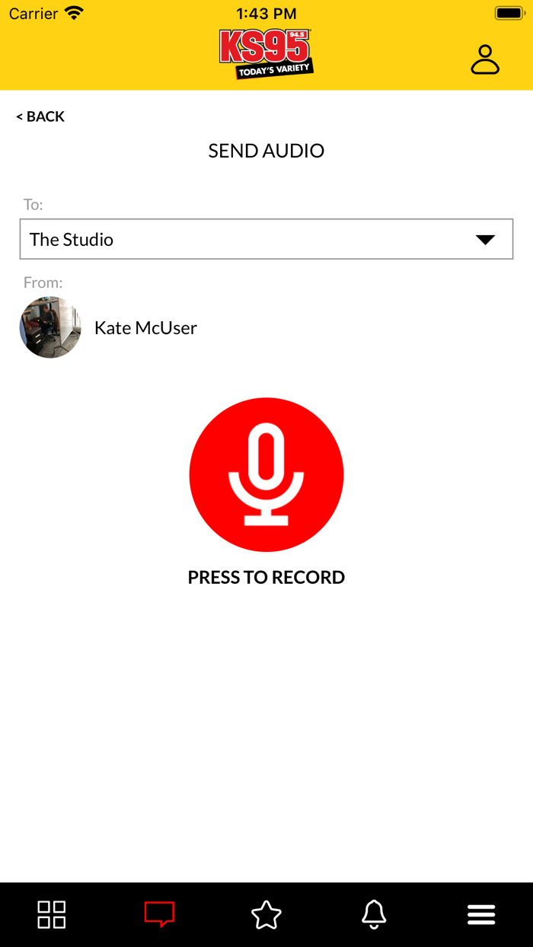Tap the 1:43 PM clock
Image resolution: width=533 pixels, height=947 pixels.
point(266,14)
